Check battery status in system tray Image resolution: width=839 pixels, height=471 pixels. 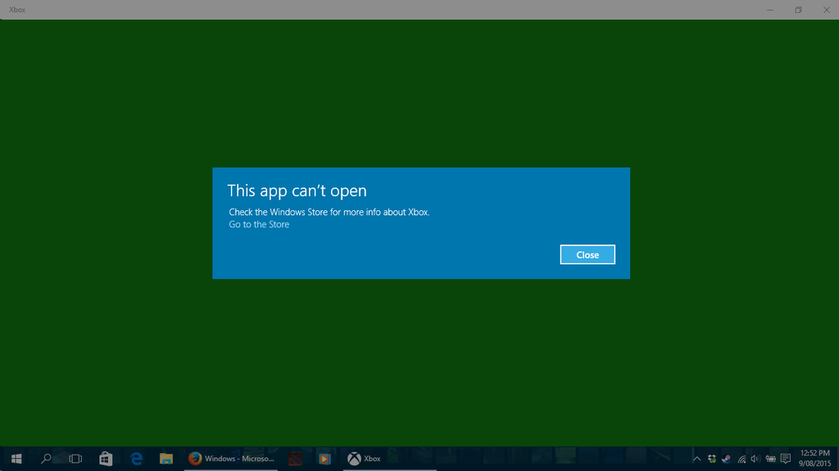coord(770,459)
